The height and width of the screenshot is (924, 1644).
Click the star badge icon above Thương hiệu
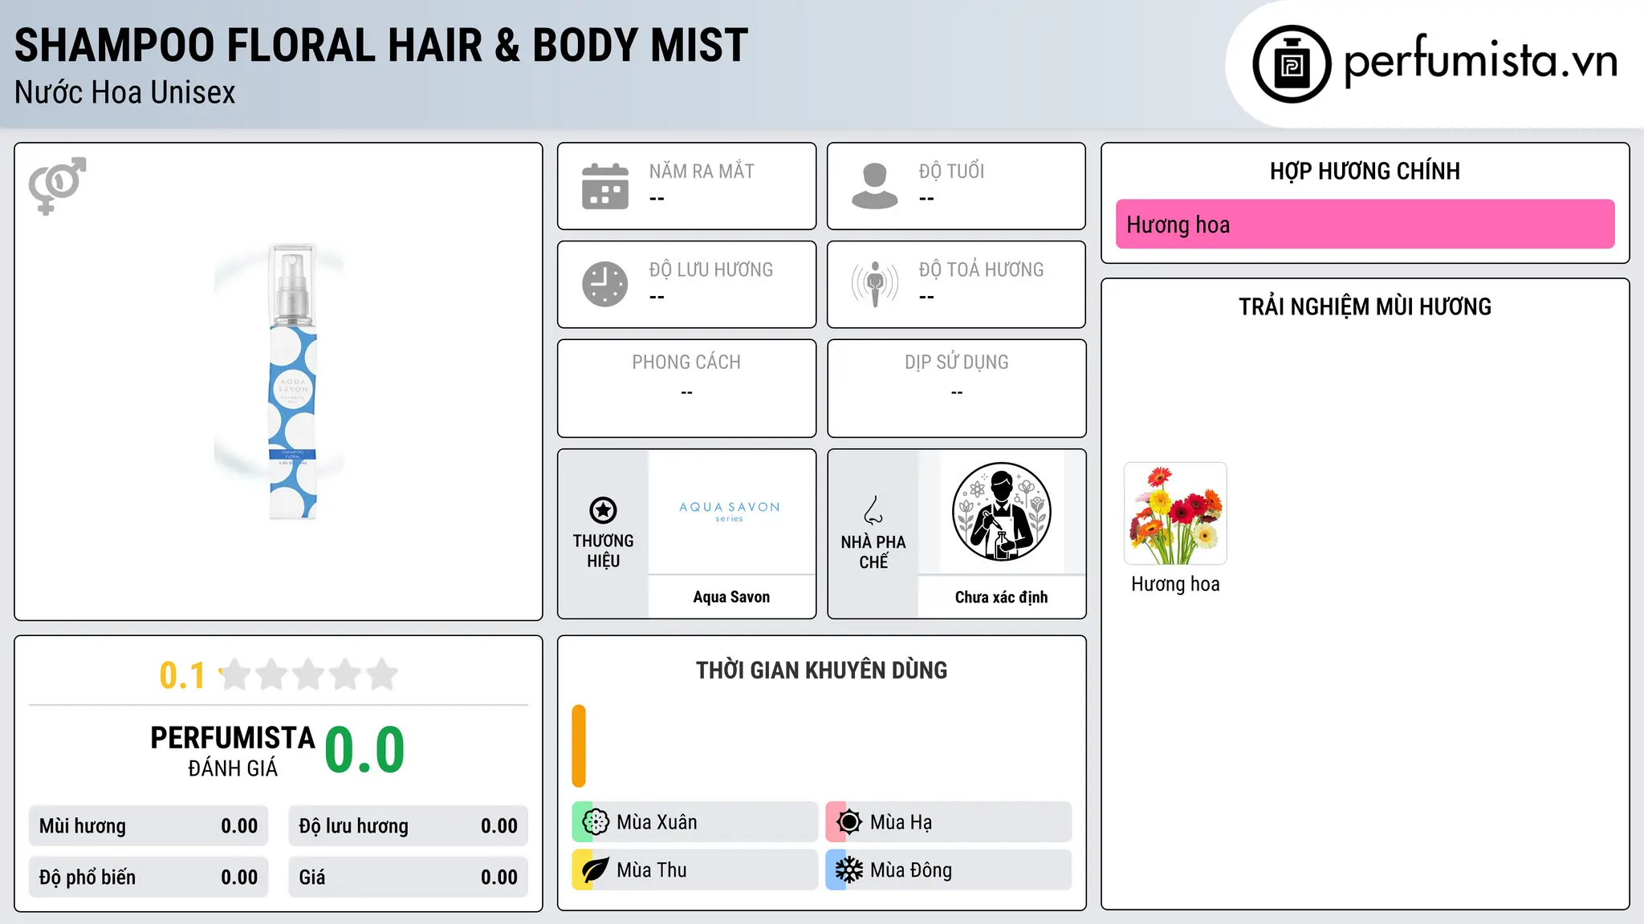click(x=603, y=510)
